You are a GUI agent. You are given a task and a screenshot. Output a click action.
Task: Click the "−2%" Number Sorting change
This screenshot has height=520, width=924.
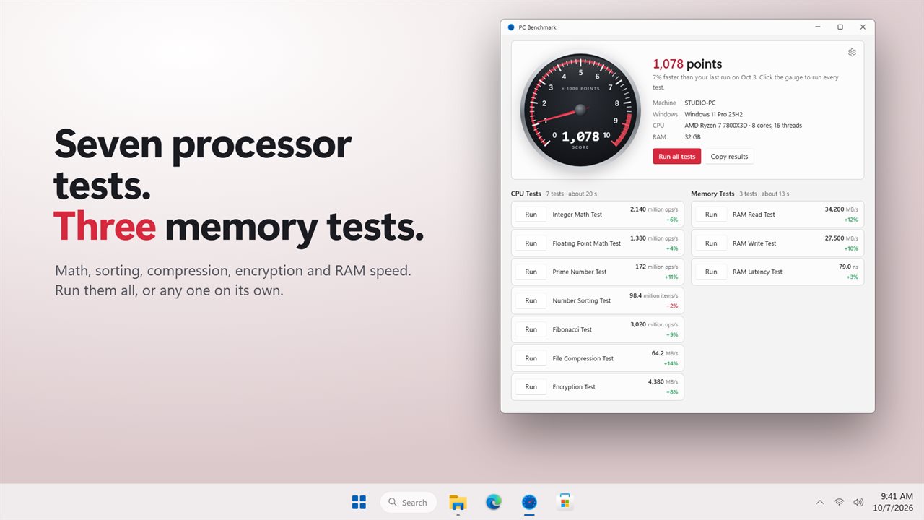(x=672, y=306)
